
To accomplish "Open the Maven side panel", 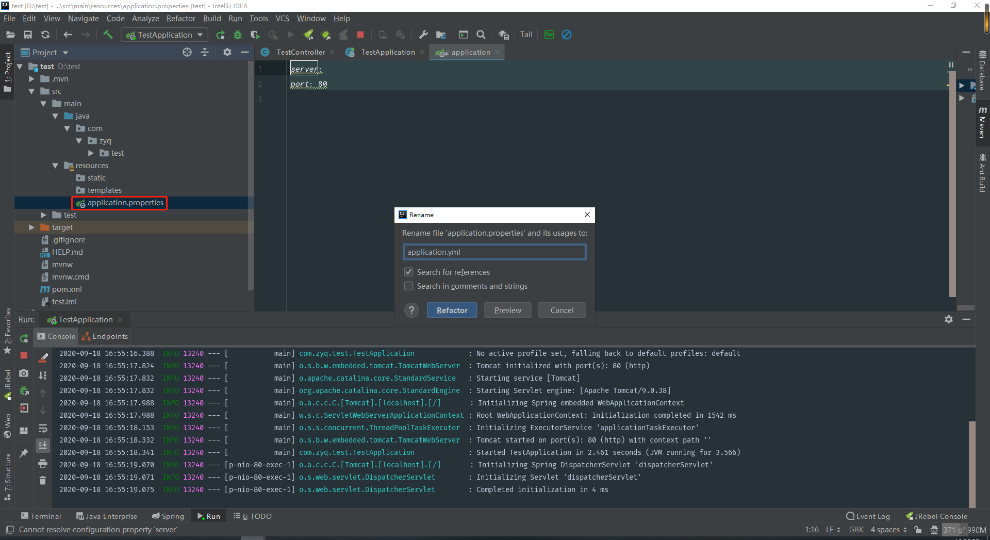I will pyautogui.click(x=982, y=123).
